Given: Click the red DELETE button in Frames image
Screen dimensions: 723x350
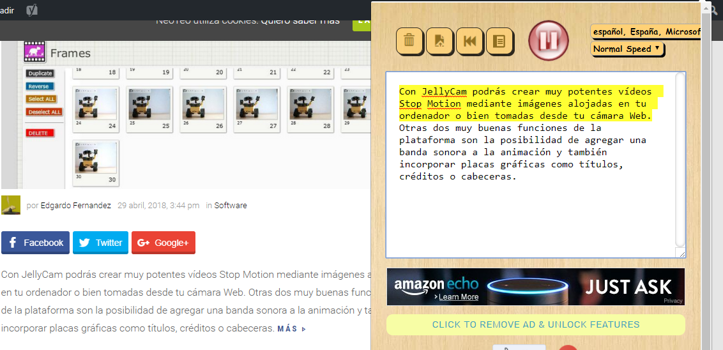Looking at the screenshot, I should coord(40,133).
